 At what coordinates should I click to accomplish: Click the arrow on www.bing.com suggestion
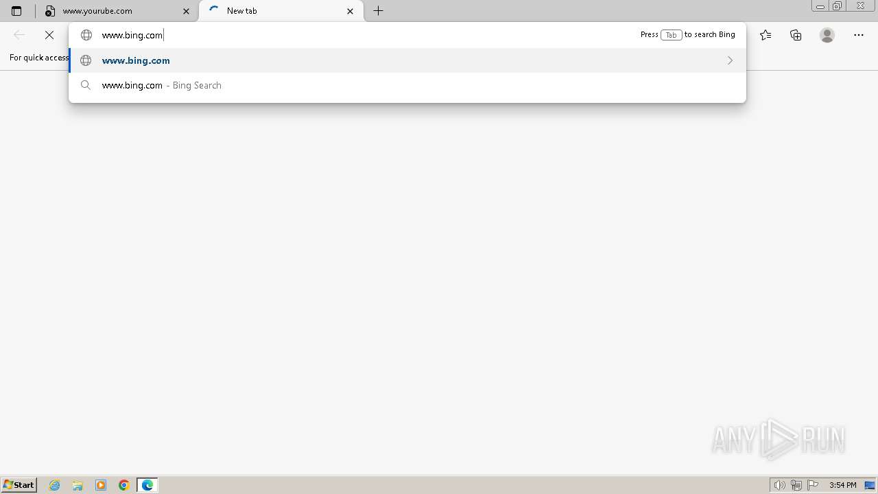coord(730,60)
